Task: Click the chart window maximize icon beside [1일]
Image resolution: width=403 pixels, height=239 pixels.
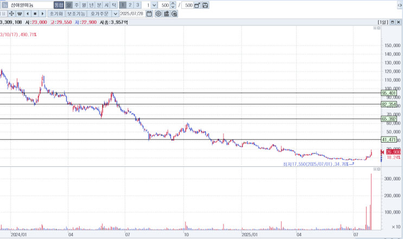Action: (x=393, y=22)
